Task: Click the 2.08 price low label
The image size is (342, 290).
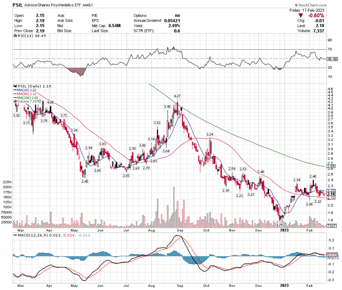Action: click(x=309, y=204)
